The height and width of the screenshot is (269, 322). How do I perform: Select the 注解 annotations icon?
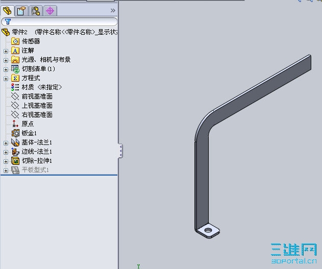(x=15, y=51)
